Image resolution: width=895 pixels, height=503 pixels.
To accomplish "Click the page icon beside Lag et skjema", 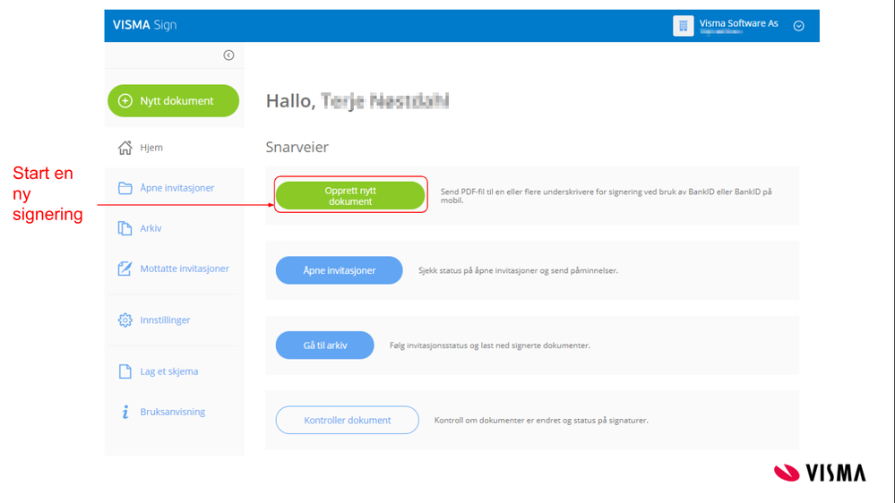I will click(125, 371).
